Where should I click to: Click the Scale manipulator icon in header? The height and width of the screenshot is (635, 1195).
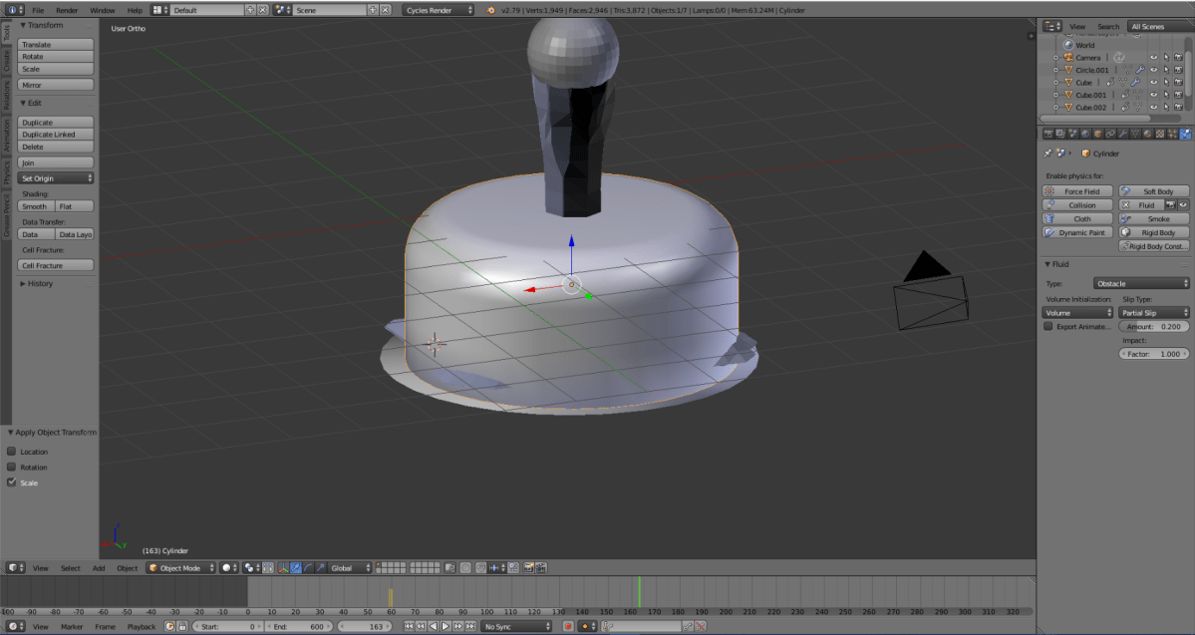321,568
